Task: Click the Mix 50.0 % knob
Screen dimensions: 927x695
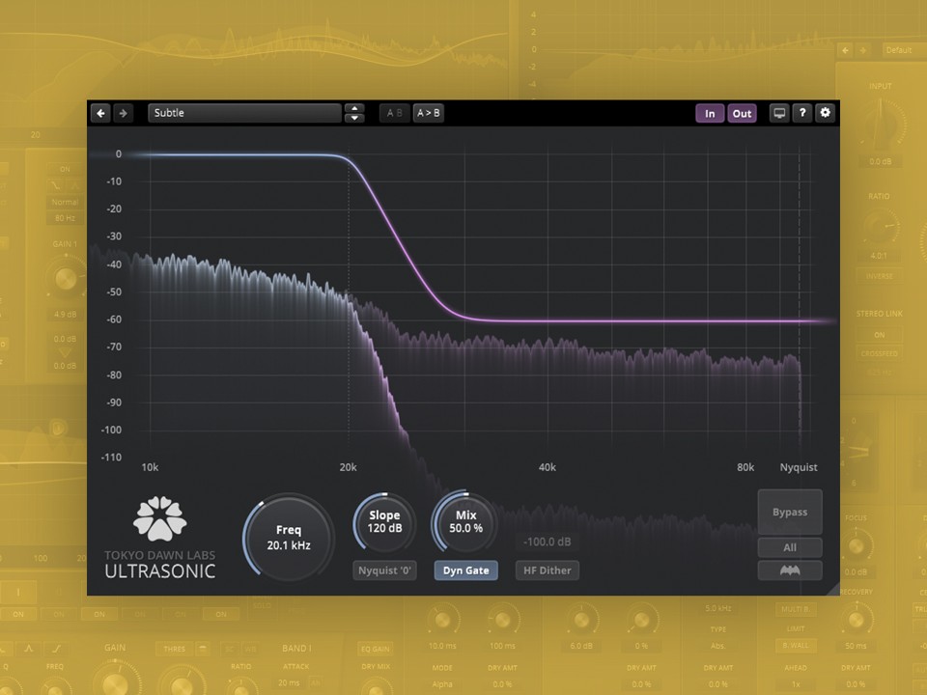Action: click(465, 522)
